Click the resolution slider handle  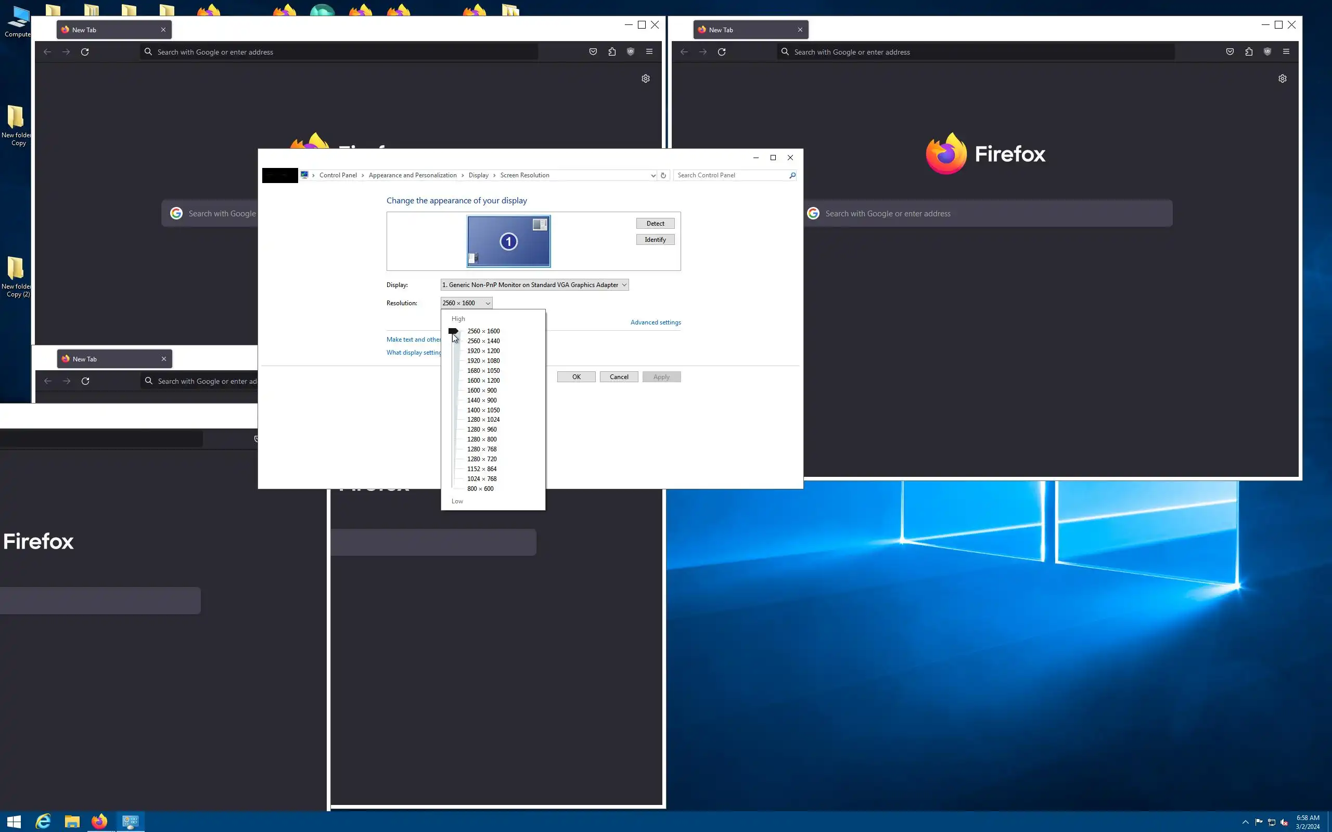pyautogui.click(x=453, y=331)
